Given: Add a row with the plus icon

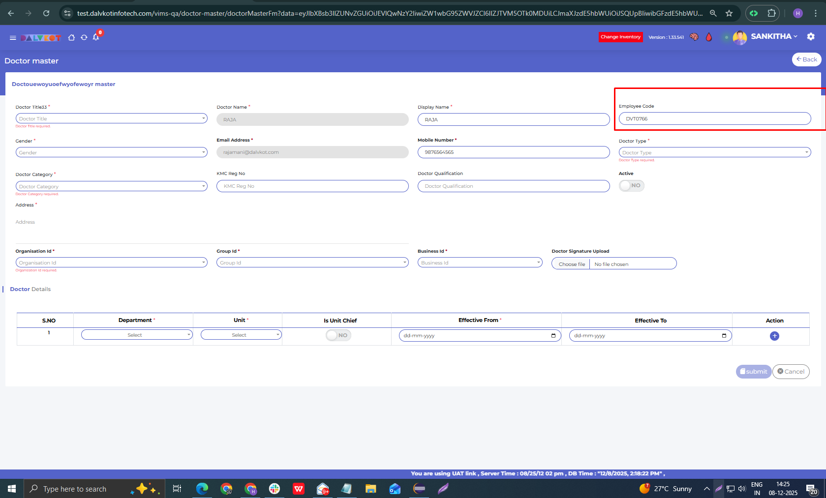Looking at the screenshot, I should 774,336.
